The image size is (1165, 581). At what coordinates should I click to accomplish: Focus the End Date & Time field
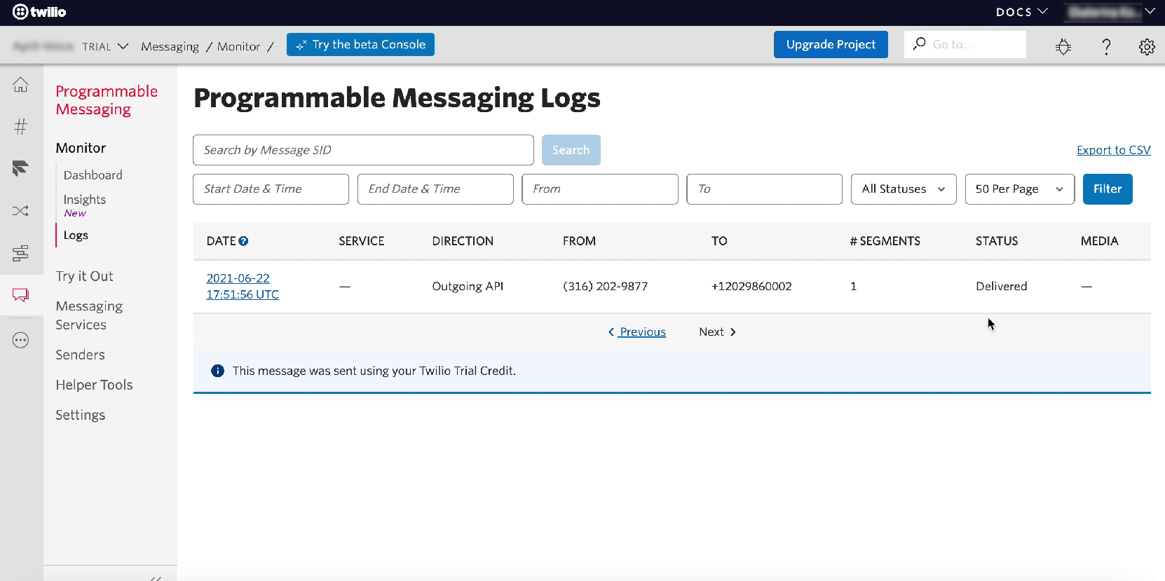pos(435,189)
